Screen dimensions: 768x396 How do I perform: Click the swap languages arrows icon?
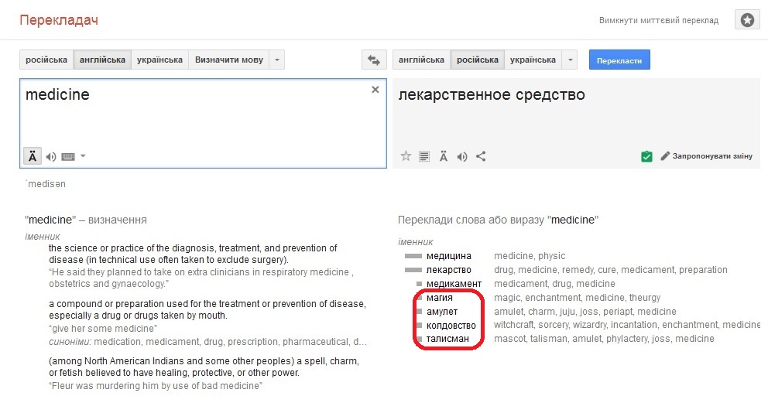pos(374,60)
